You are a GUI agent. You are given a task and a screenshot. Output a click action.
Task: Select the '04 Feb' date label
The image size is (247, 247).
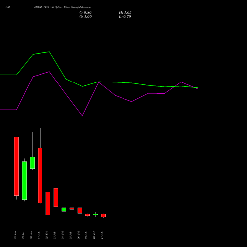click(63, 235)
